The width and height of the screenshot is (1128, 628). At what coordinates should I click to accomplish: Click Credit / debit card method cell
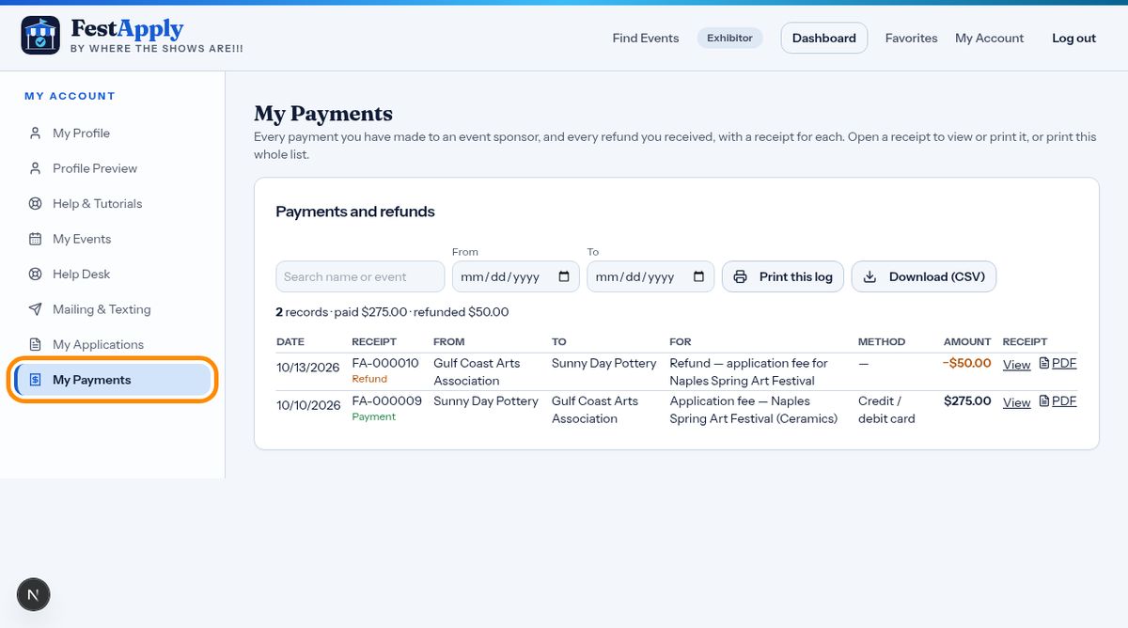point(886,410)
